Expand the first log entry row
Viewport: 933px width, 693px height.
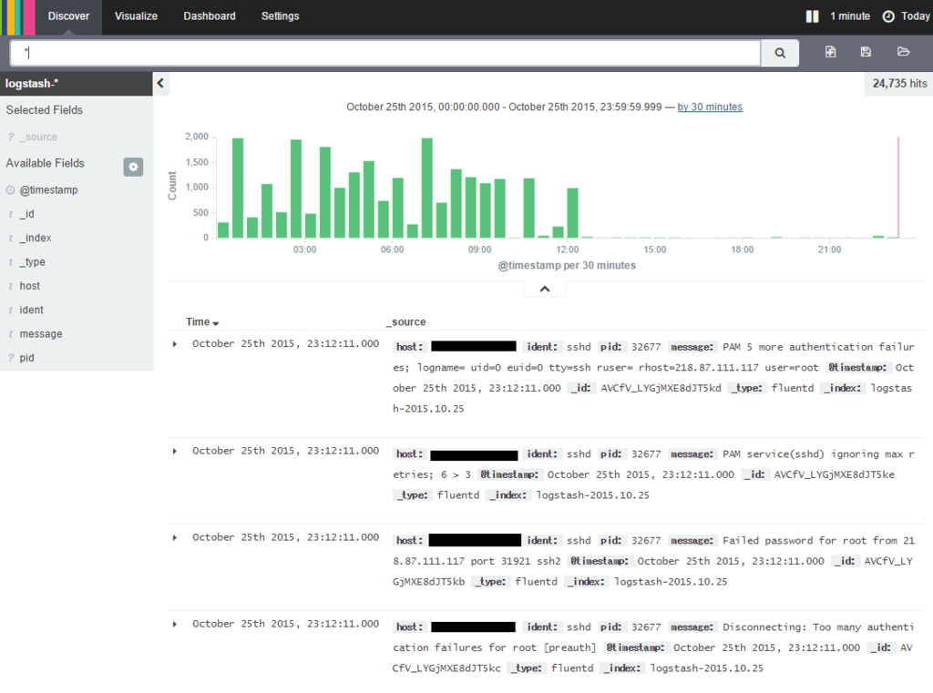[x=174, y=344]
